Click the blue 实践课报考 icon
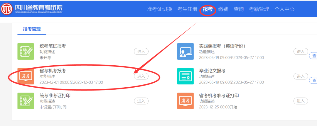Image resolution: width=317 pixels, height=126 pixels. [186, 51]
